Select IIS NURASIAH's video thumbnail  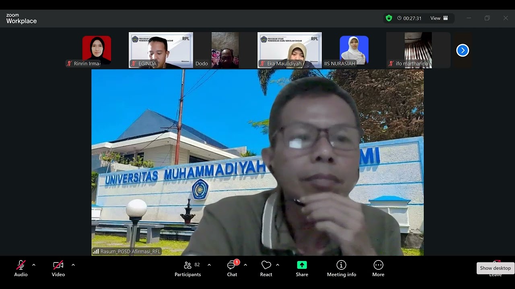(x=354, y=50)
